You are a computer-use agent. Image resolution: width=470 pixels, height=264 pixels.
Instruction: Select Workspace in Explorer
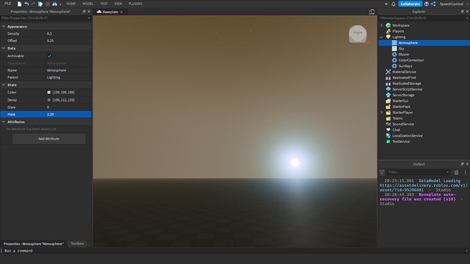[401, 25]
